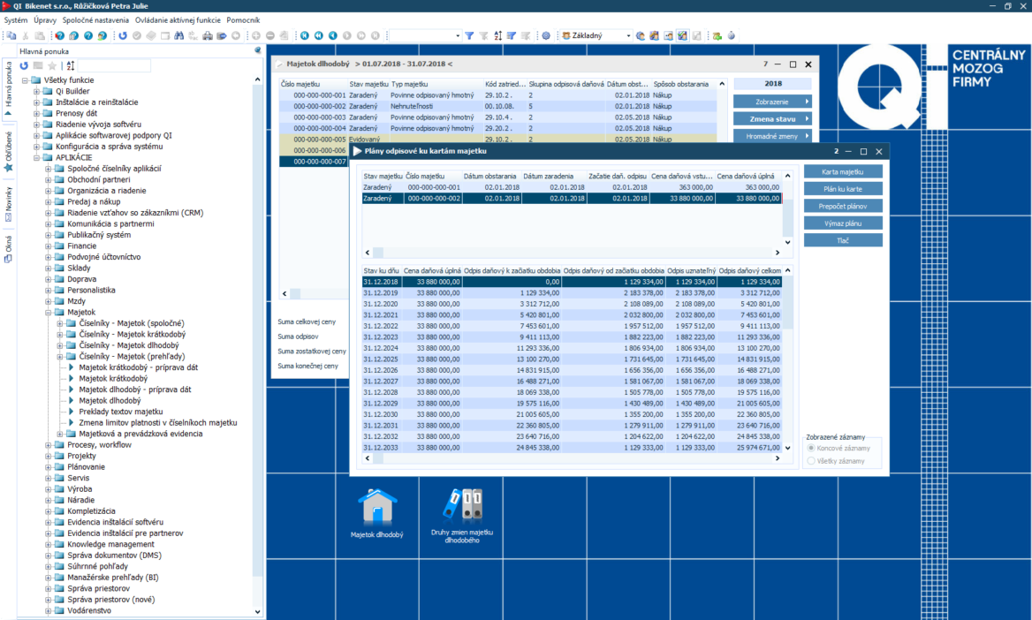Open the Spoločné nastavenia menu
This screenshot has width=1032, height=620.
pyautogui.click(x=95, y=19)
